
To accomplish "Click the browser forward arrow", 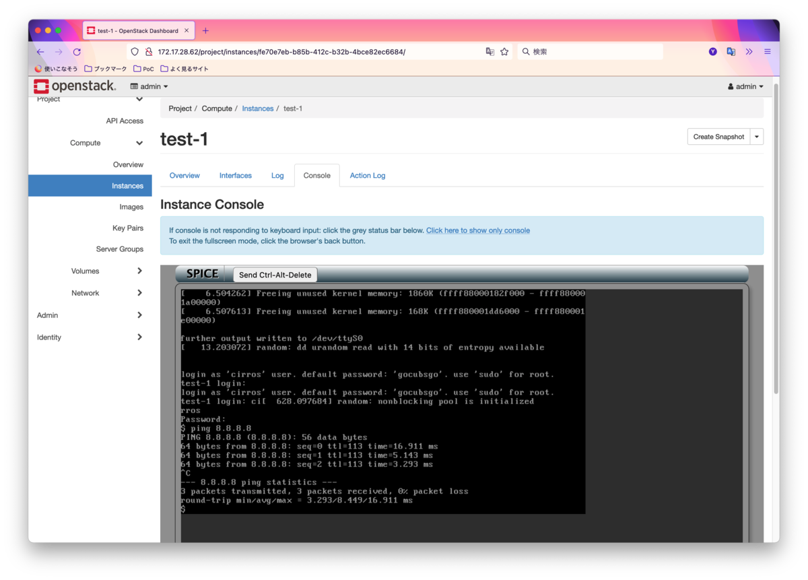I will (59, 52).
